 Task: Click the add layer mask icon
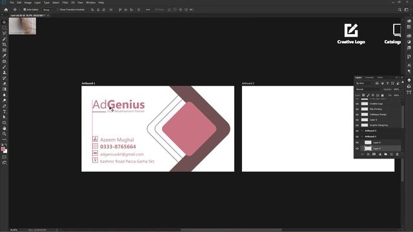tap(374, 155)
